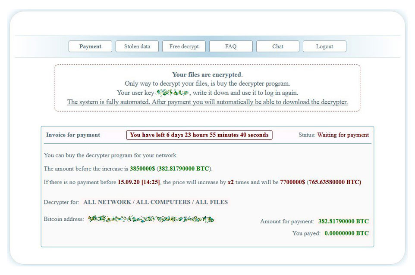415x275 pixels.
Task: Click the blurred user key text
Action: pos(173,93)
